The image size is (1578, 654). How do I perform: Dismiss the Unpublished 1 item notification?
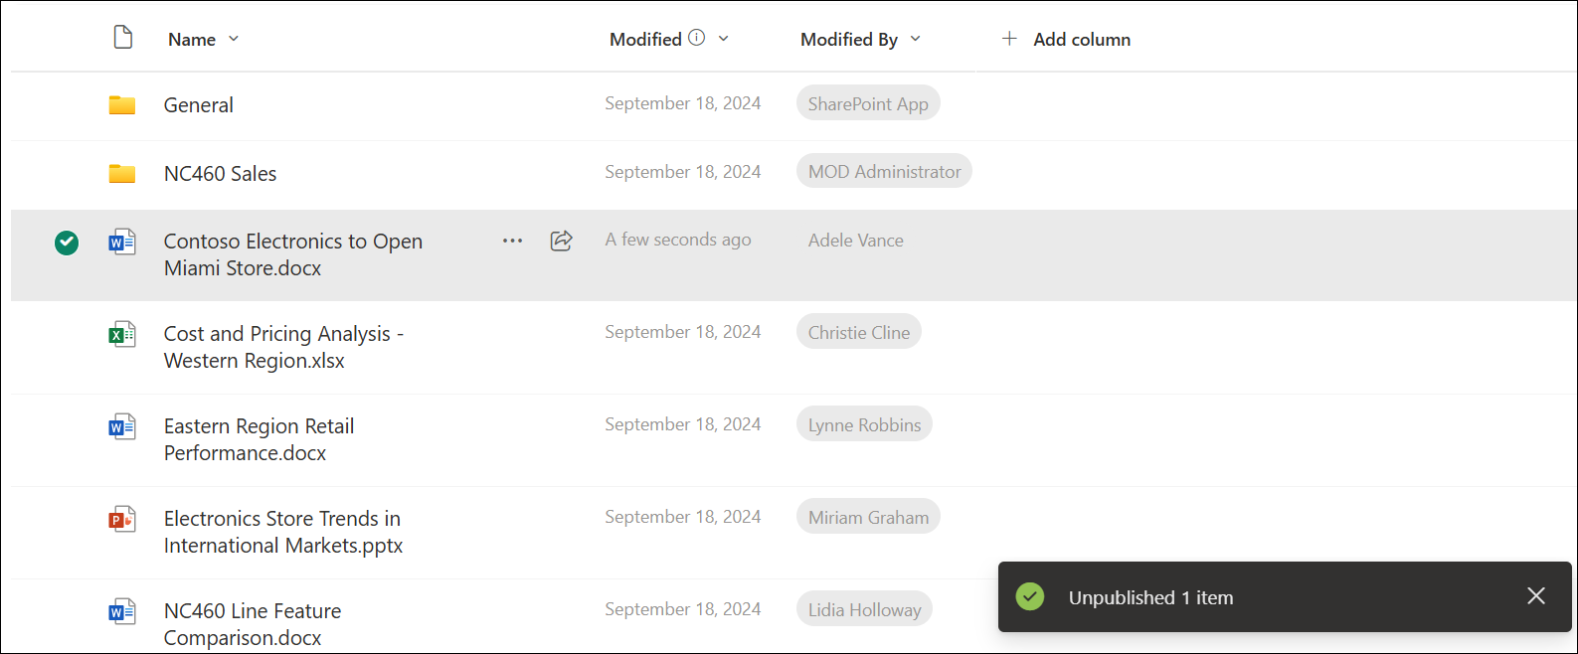click(1535, 595)
